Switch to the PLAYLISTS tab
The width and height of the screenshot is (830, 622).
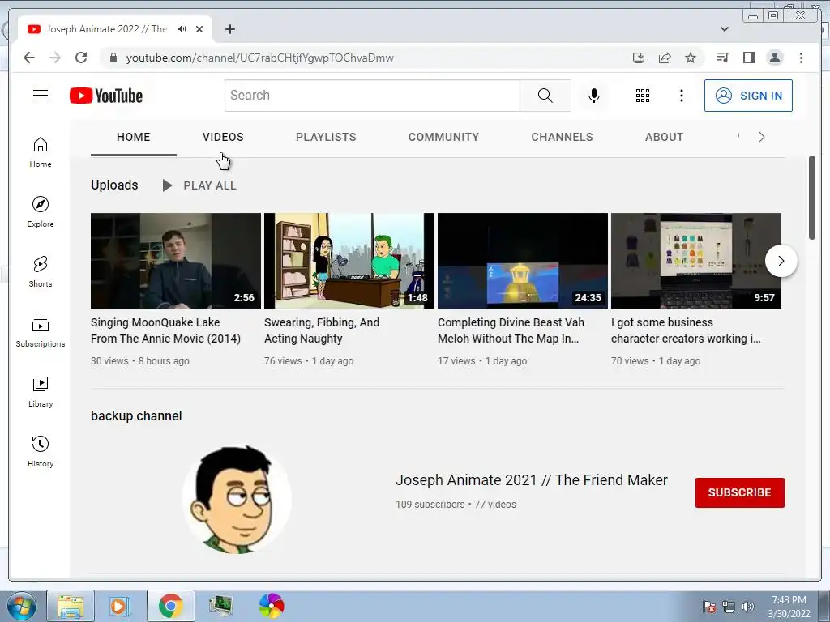[x=326, y=137]
